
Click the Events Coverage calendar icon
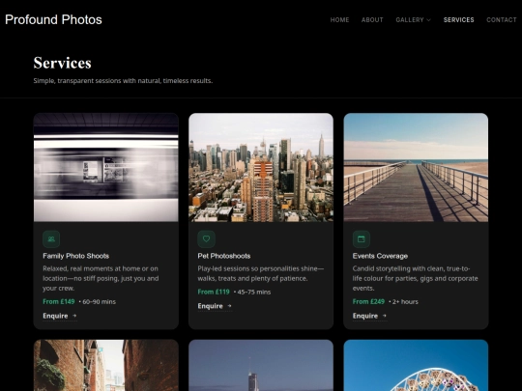tap(362, 239)
